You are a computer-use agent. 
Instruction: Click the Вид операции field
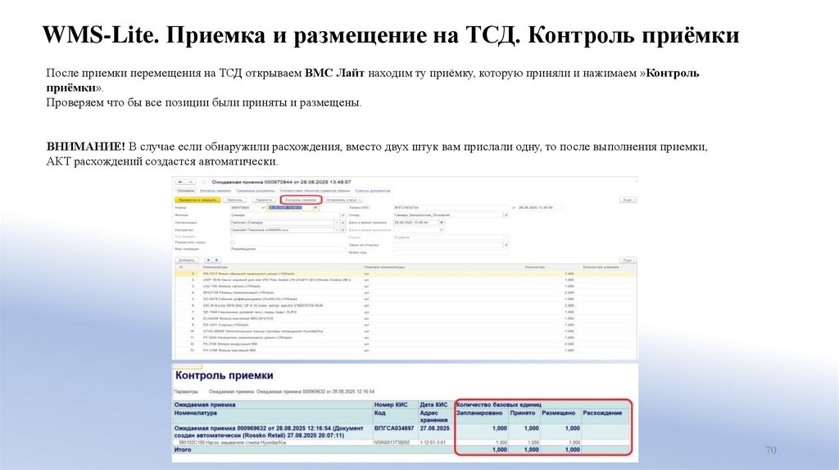(x=288, y=249)
